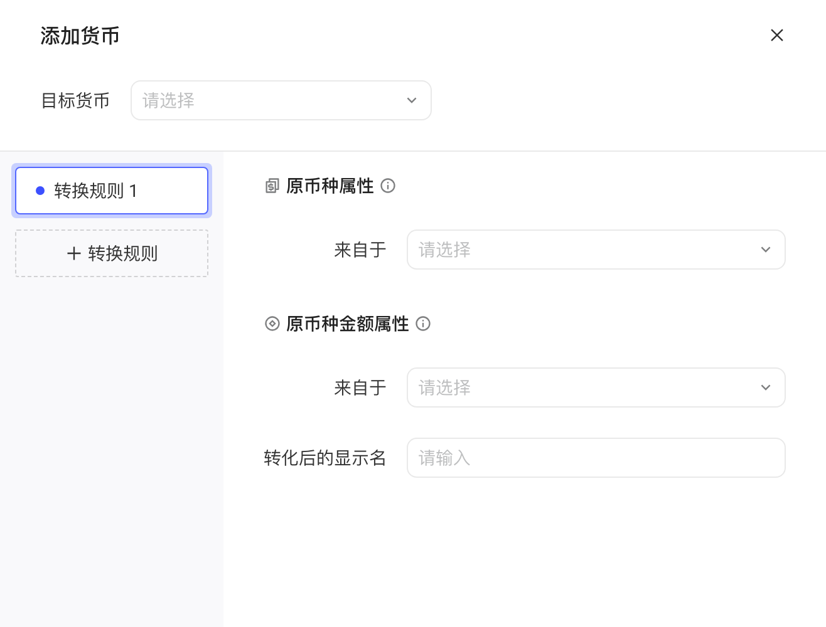826x627 pixels.
Task: Focus the 转化后的显示名 input field
Action: [x=596, y=458]
